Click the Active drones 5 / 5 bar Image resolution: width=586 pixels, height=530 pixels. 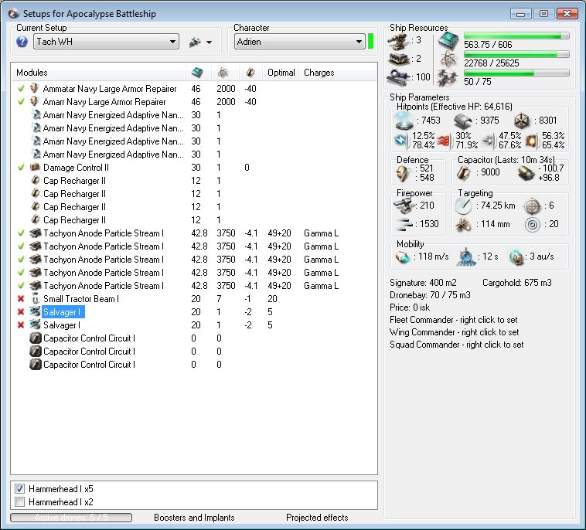click(x=71, y=518)
